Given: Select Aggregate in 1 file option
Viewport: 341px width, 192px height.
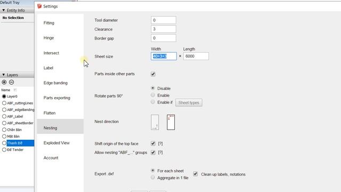Looking at the screenshot, I should pos(153,178).
